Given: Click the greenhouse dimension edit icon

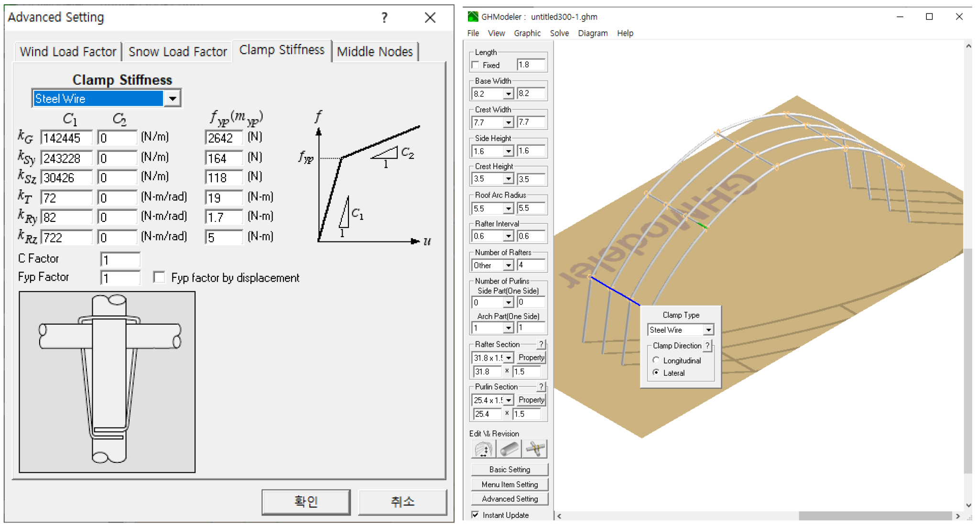Looking at the screenshot, I should point(483,449).
